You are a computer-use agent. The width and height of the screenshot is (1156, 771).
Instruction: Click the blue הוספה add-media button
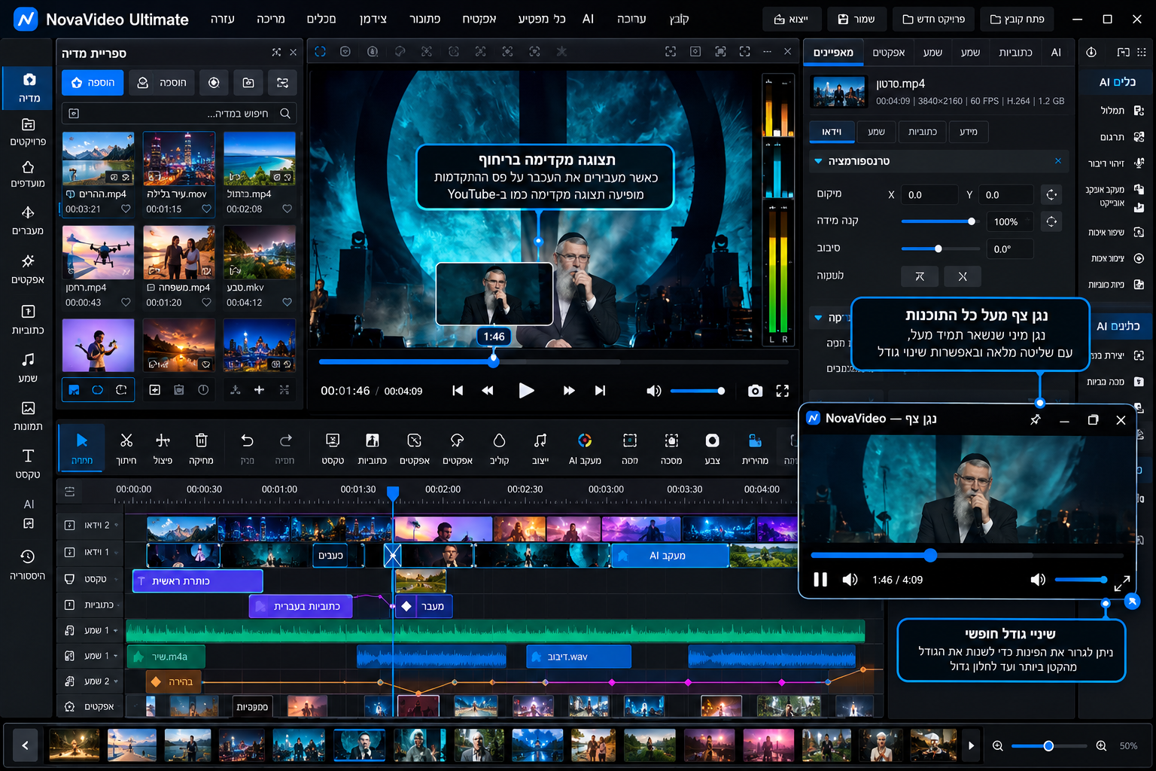93,83
